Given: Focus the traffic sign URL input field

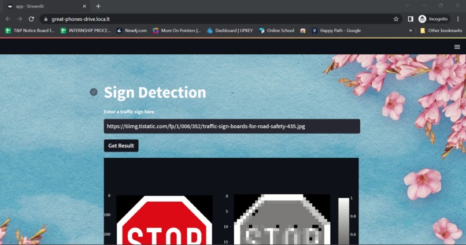Looking at the screenshot, I should click(x=232, y=126).
